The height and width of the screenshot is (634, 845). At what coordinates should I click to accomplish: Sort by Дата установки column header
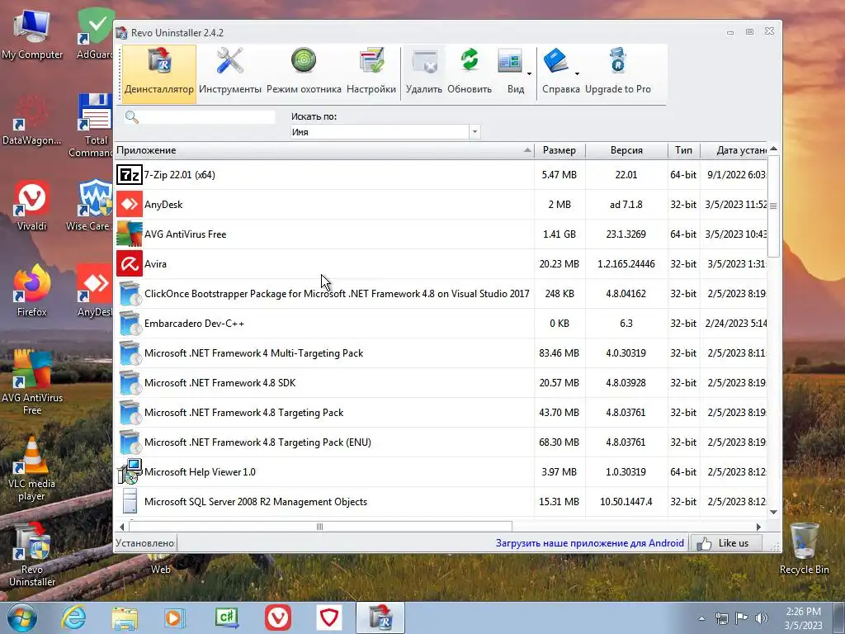tap(734, 150)
